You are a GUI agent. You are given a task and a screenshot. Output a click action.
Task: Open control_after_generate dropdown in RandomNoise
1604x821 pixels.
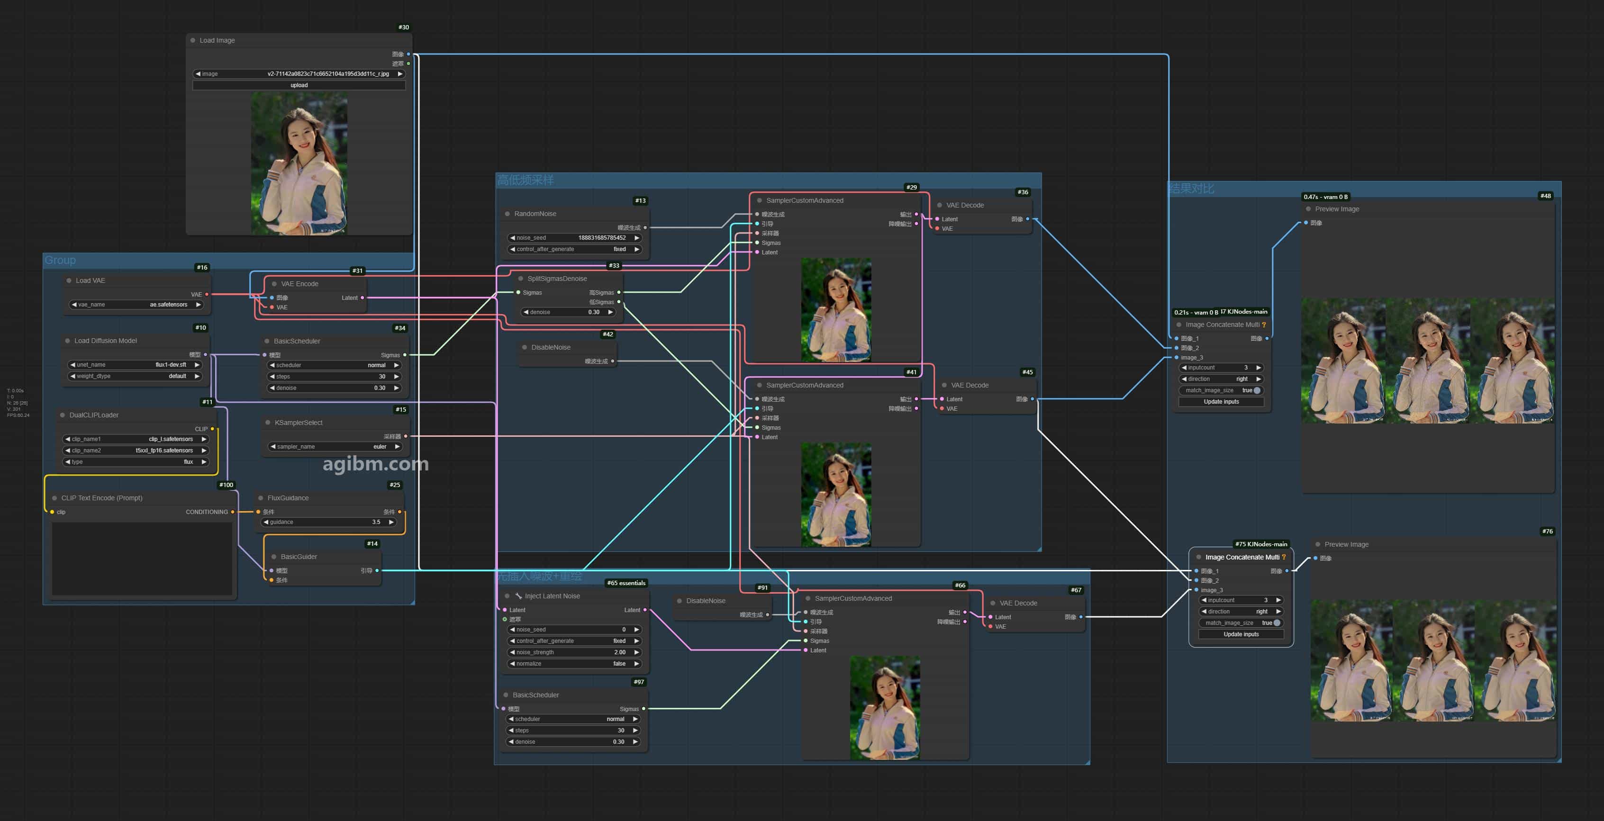574,249
